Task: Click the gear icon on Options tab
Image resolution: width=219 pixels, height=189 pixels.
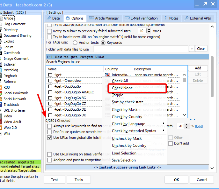Action: tap(68, 18)
